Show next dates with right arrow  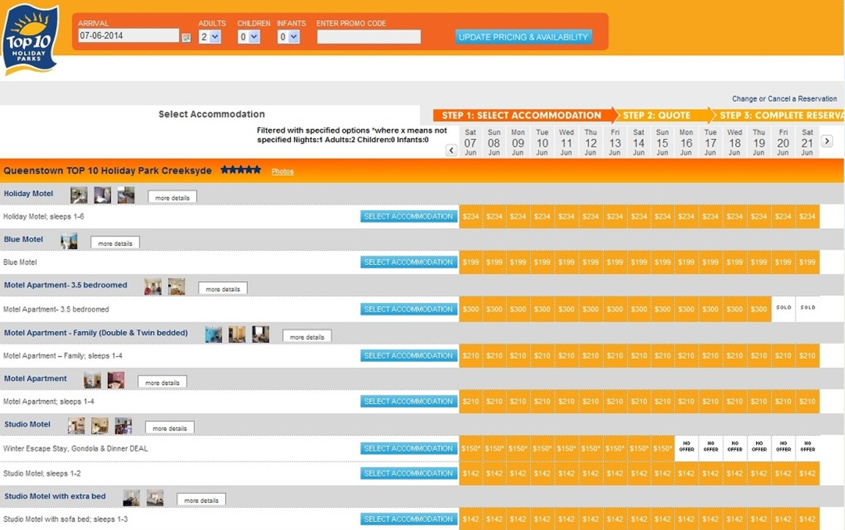[827, 141]
